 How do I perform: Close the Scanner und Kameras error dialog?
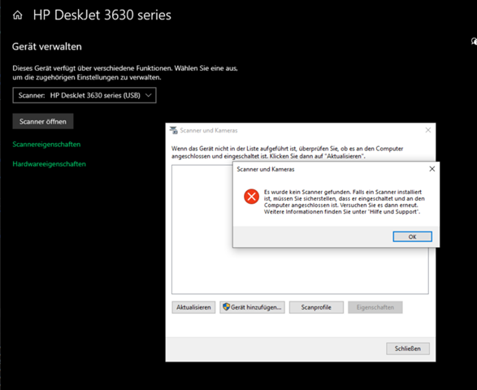432,169
